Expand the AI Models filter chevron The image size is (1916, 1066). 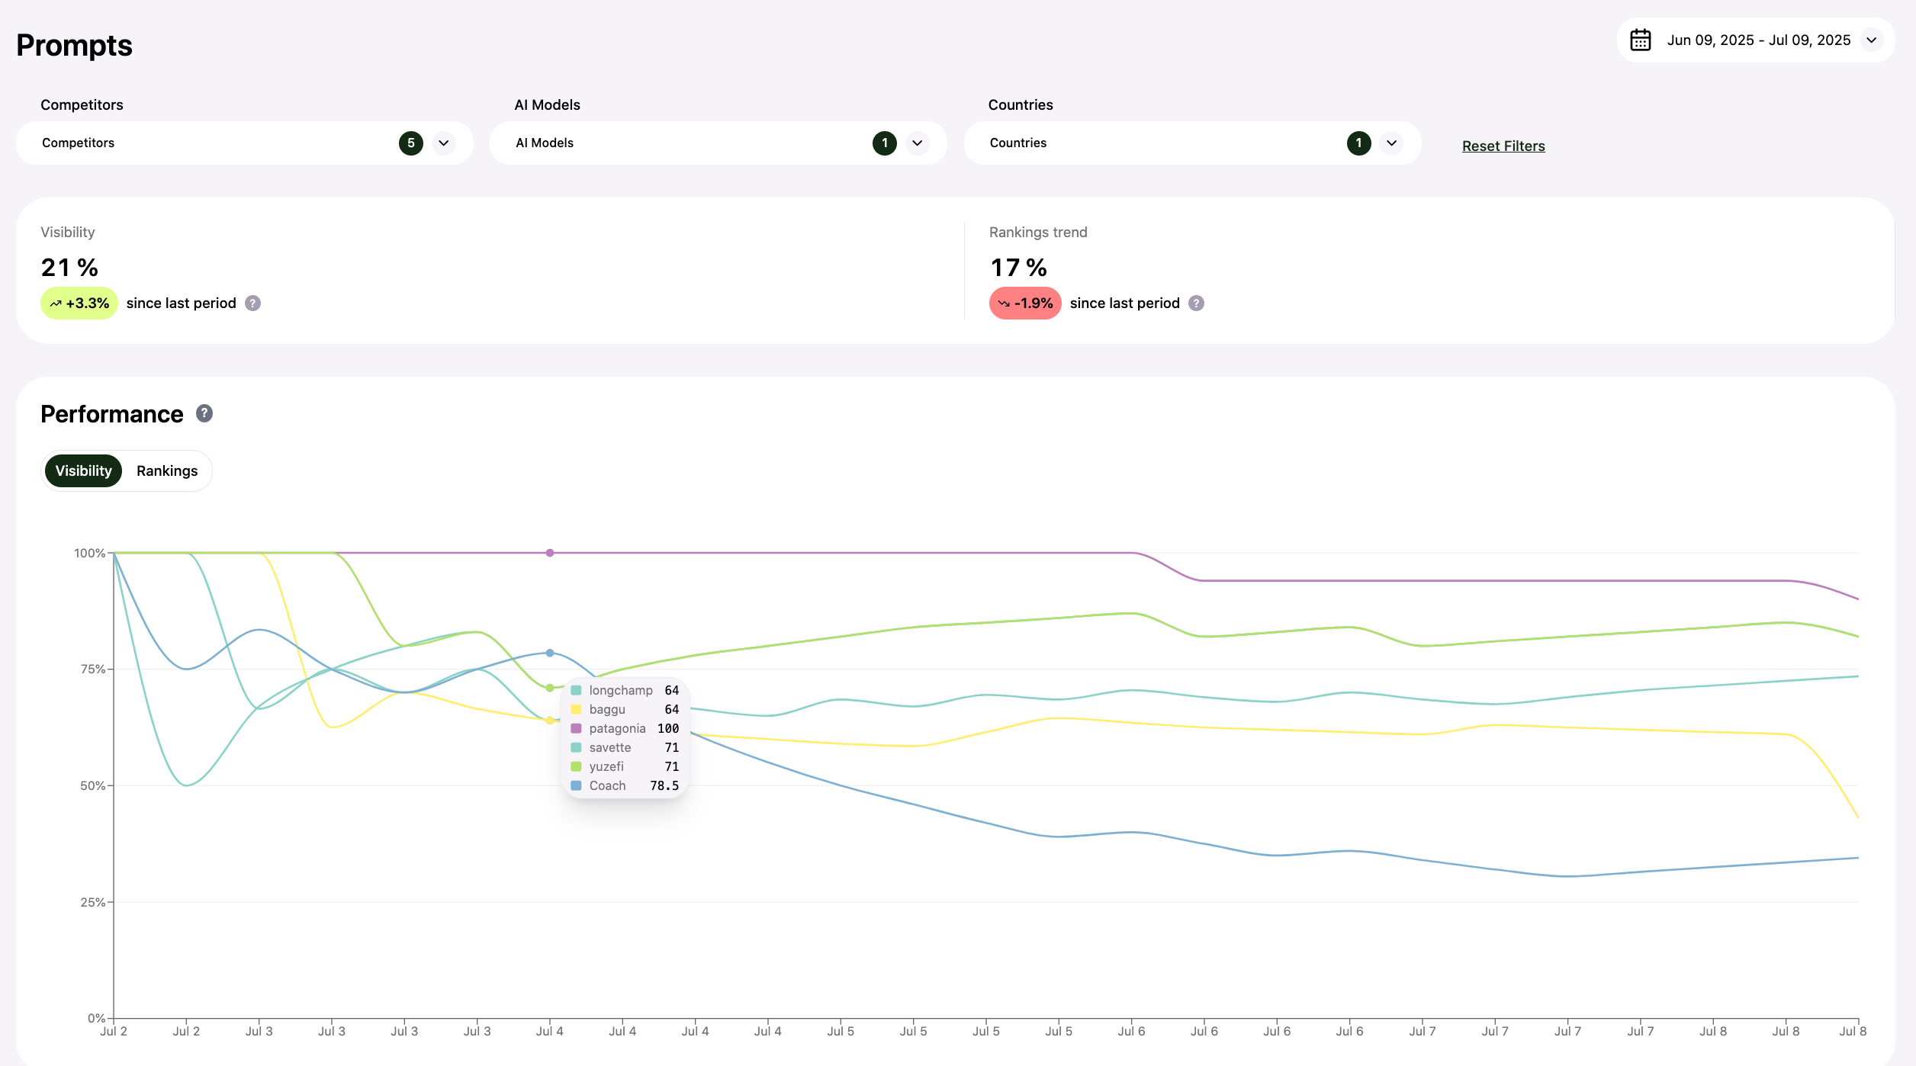pos(917,143)
